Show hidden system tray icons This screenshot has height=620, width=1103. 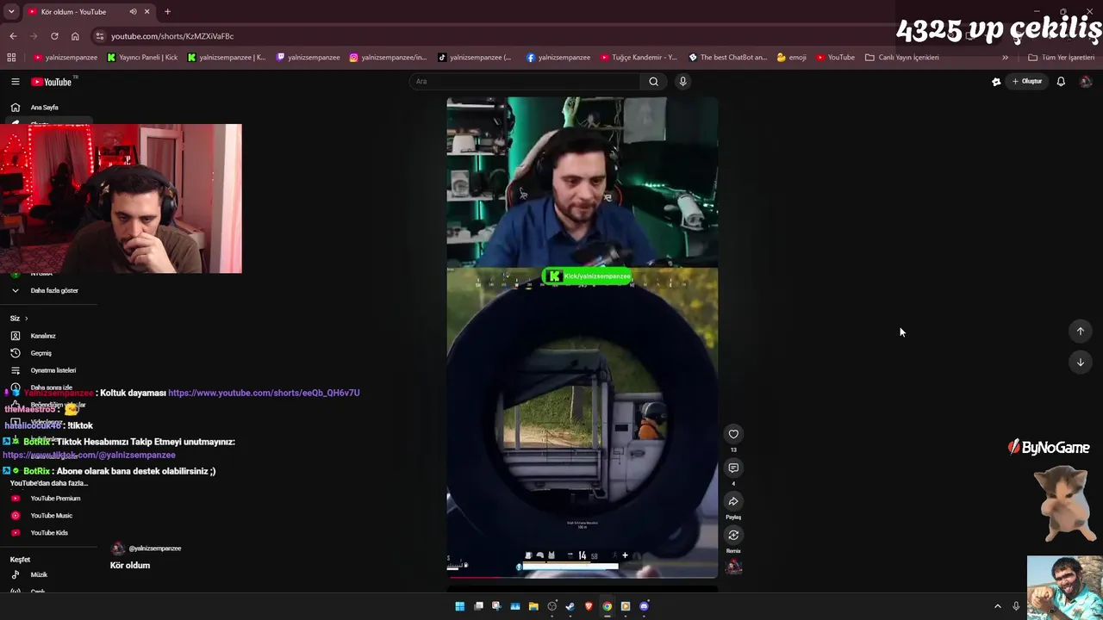(x=998, y=606)
